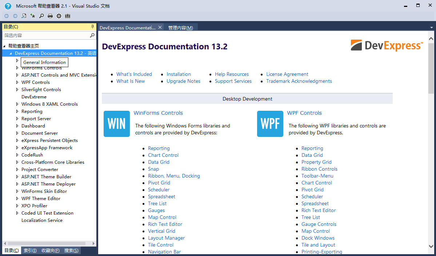Open the Trademark Acknowledgments link
Screen dimensions: 436x256
[299, 81]
